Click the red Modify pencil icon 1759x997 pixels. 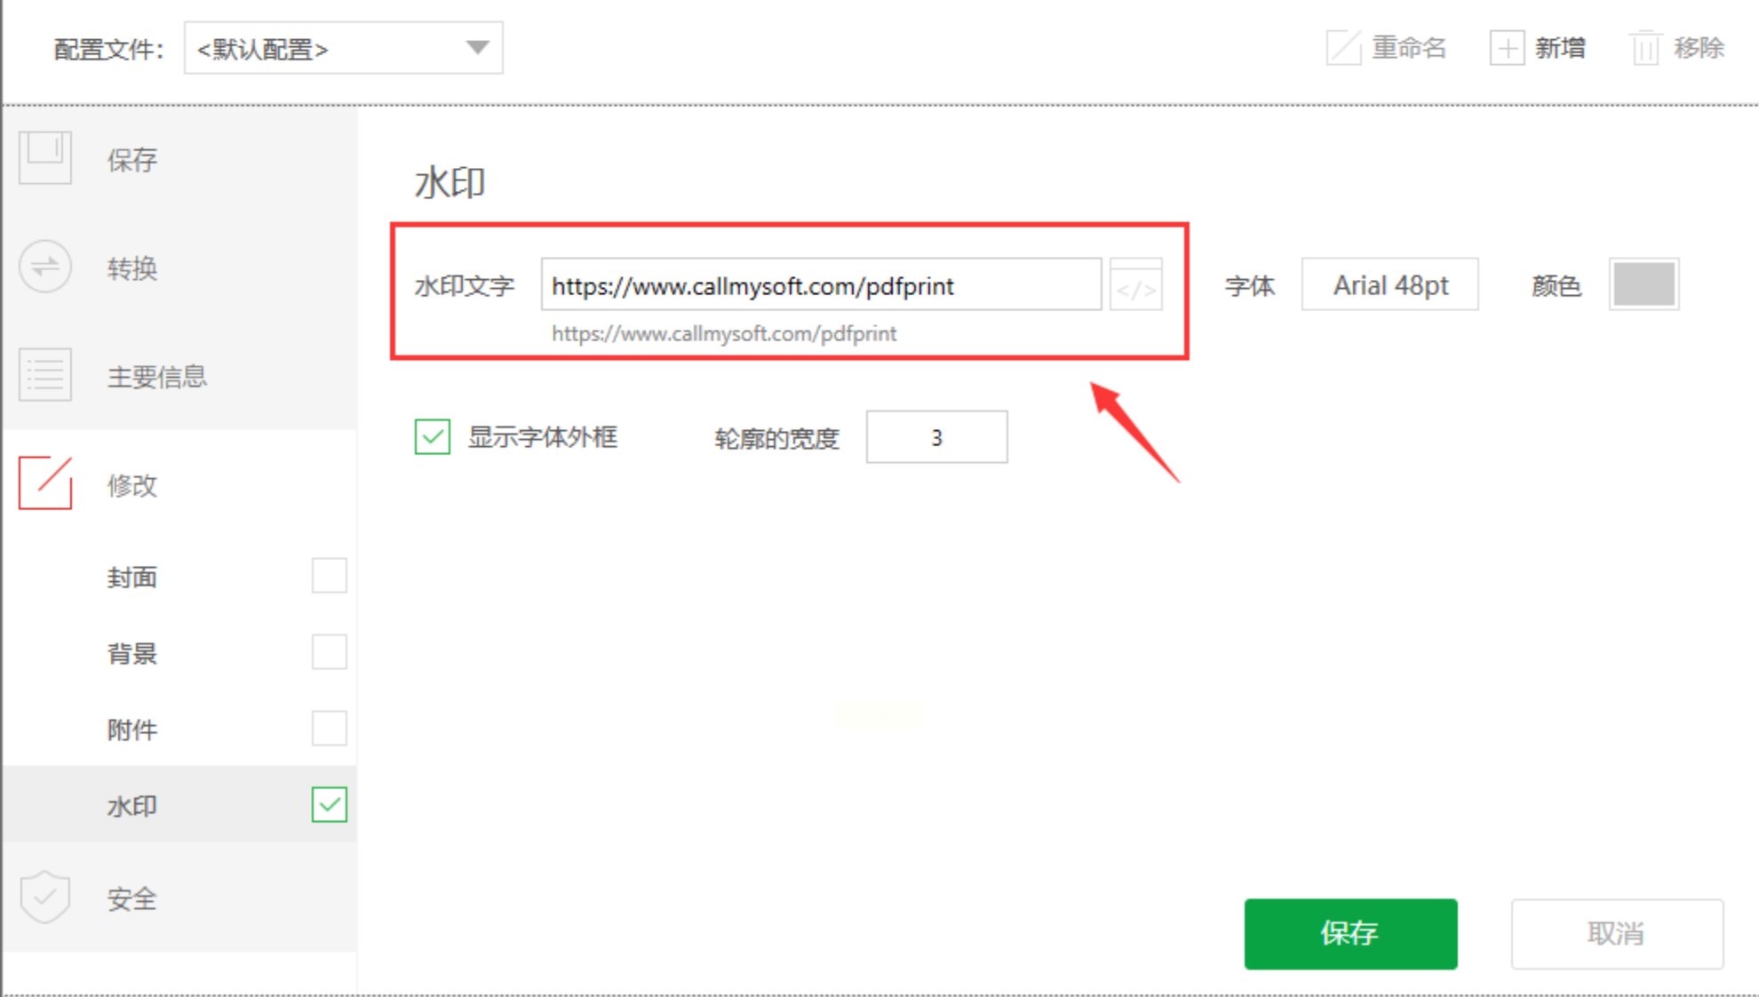pyautogui.click(x=45, y=483)
